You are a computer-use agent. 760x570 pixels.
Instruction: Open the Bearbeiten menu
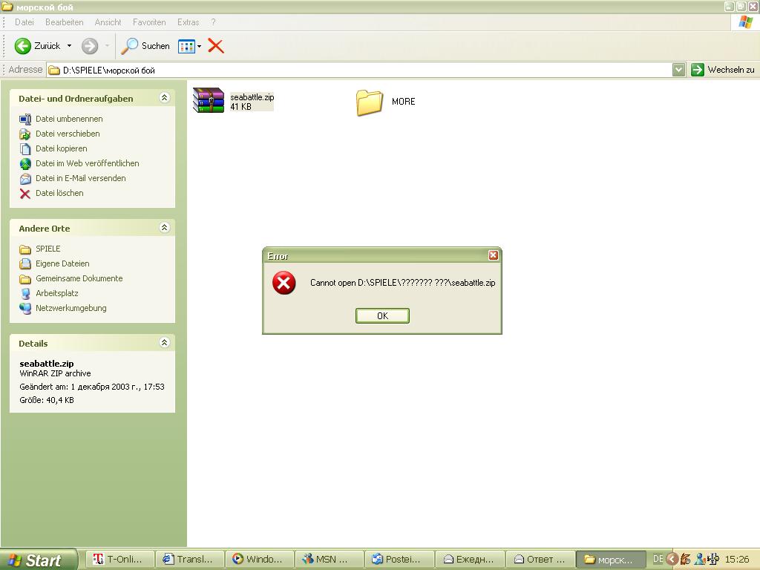coord(64,22)
